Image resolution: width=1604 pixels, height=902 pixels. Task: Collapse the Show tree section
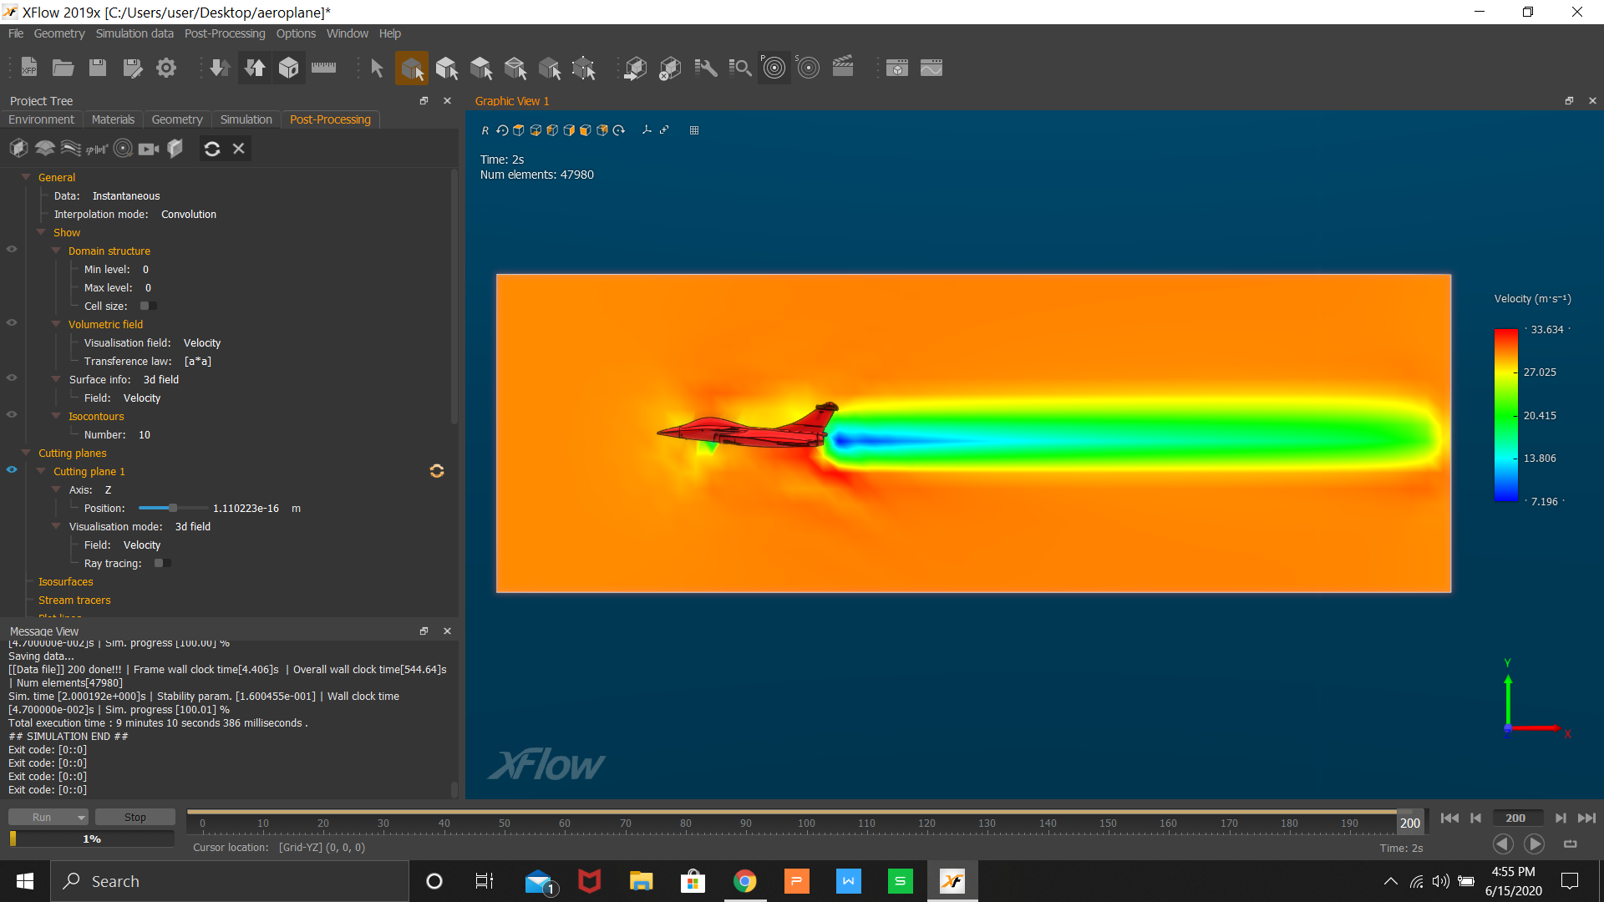(41, 232)
